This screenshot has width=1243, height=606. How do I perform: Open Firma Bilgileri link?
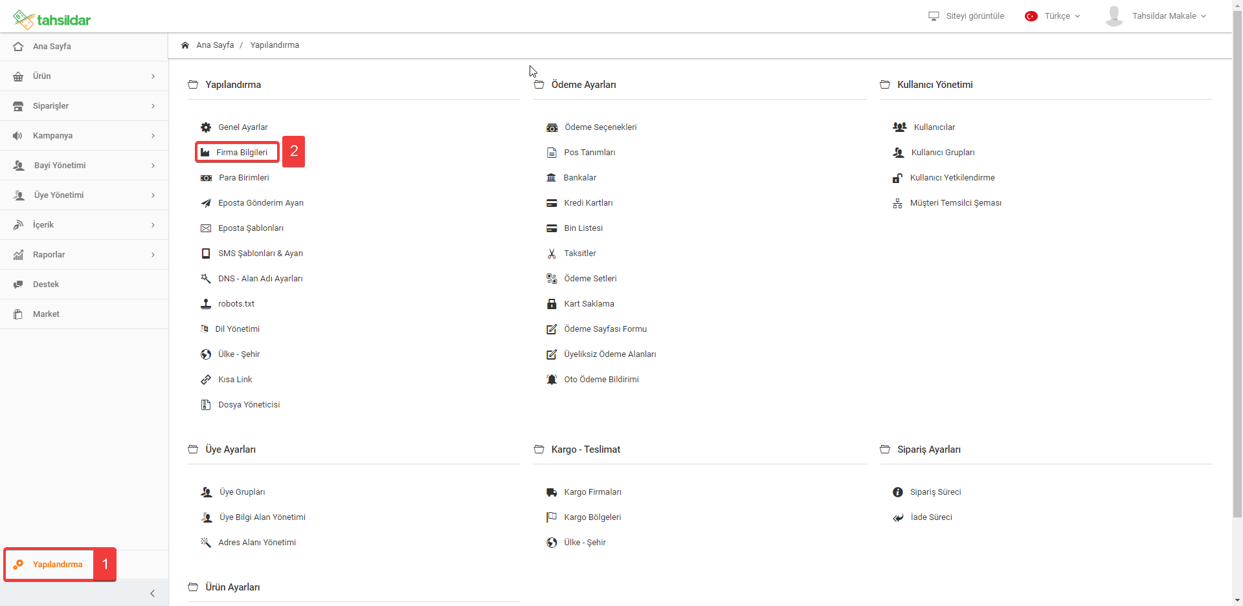point(241,153)
